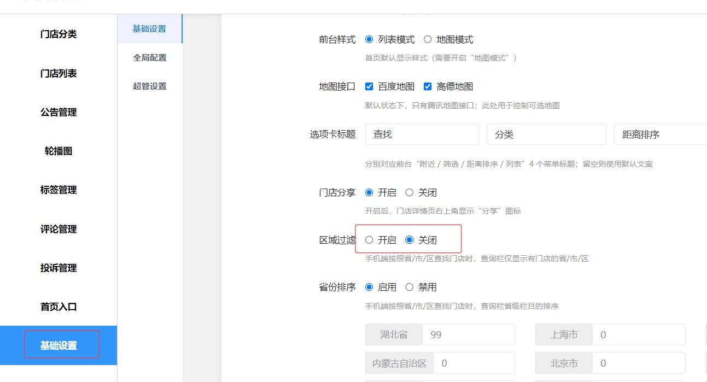
Task: Click the 分类 tab title field
Action: [546, 134]
